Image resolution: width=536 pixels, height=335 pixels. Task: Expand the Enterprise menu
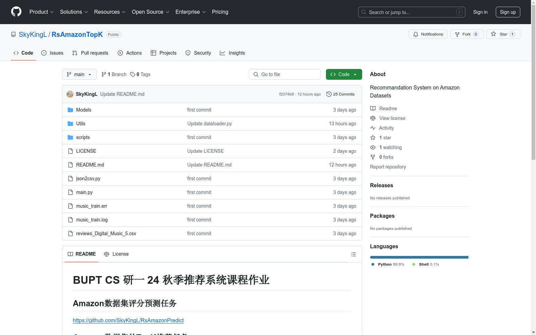click(x=191, y=12)
